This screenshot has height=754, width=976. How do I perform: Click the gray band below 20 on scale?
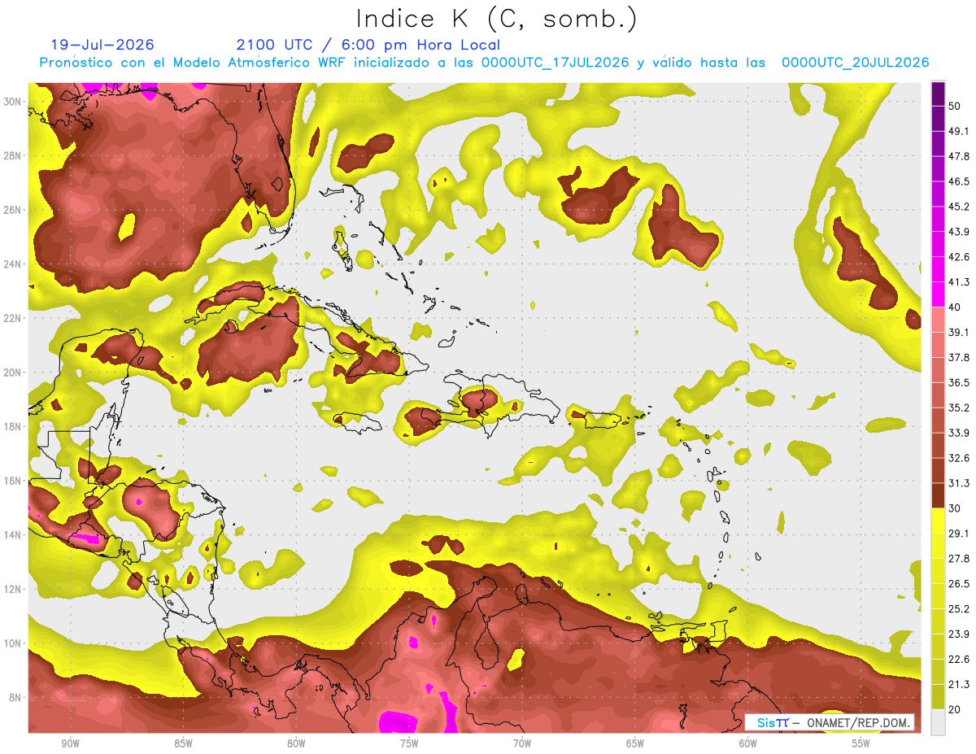[938, 721]
